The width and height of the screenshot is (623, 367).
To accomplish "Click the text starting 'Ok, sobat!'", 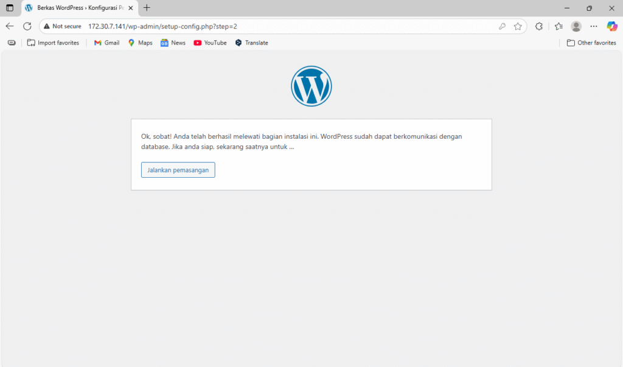I will pos(302,142).
